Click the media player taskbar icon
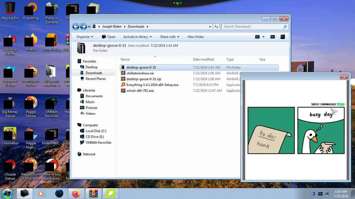355x199 pixels. tap(42, 193)
